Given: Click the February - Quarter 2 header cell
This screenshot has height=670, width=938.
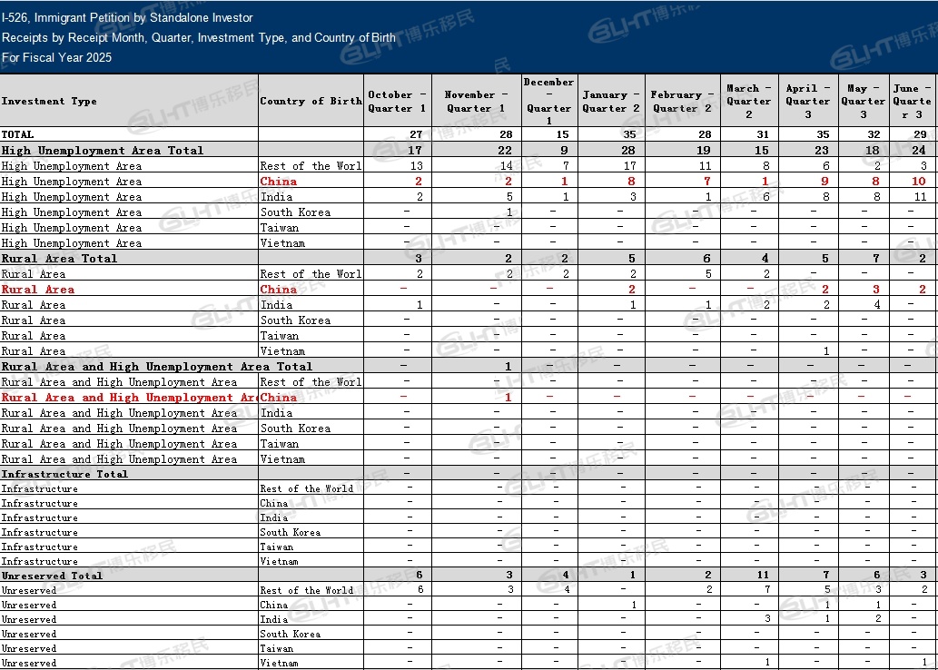Looking at the screenshot, I should [x=676, y=101].
